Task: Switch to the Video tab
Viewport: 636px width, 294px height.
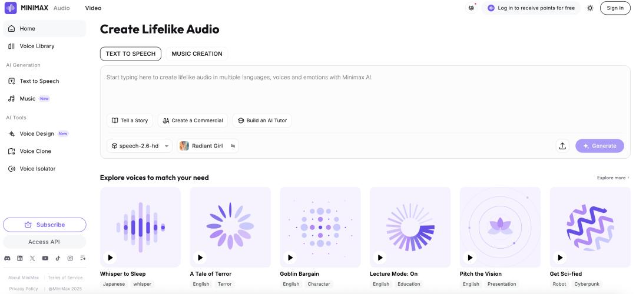Action: [x=93, y=8]
